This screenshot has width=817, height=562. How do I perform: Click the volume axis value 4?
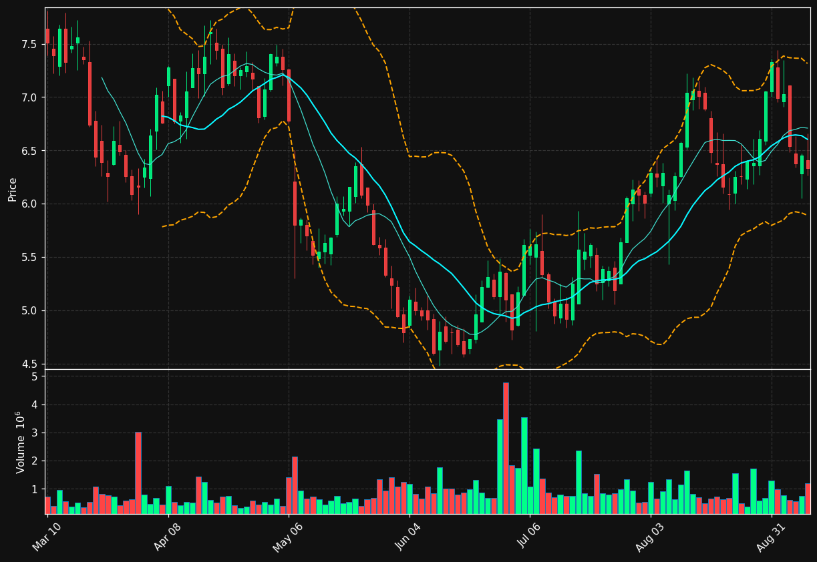[35, 404]
